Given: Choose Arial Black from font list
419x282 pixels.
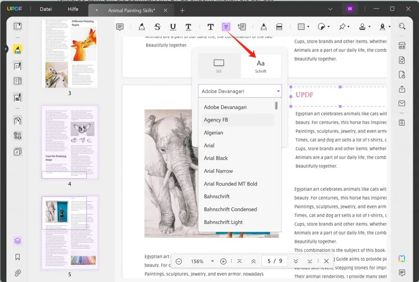Looking at the screenshot, I should point(216,158).
